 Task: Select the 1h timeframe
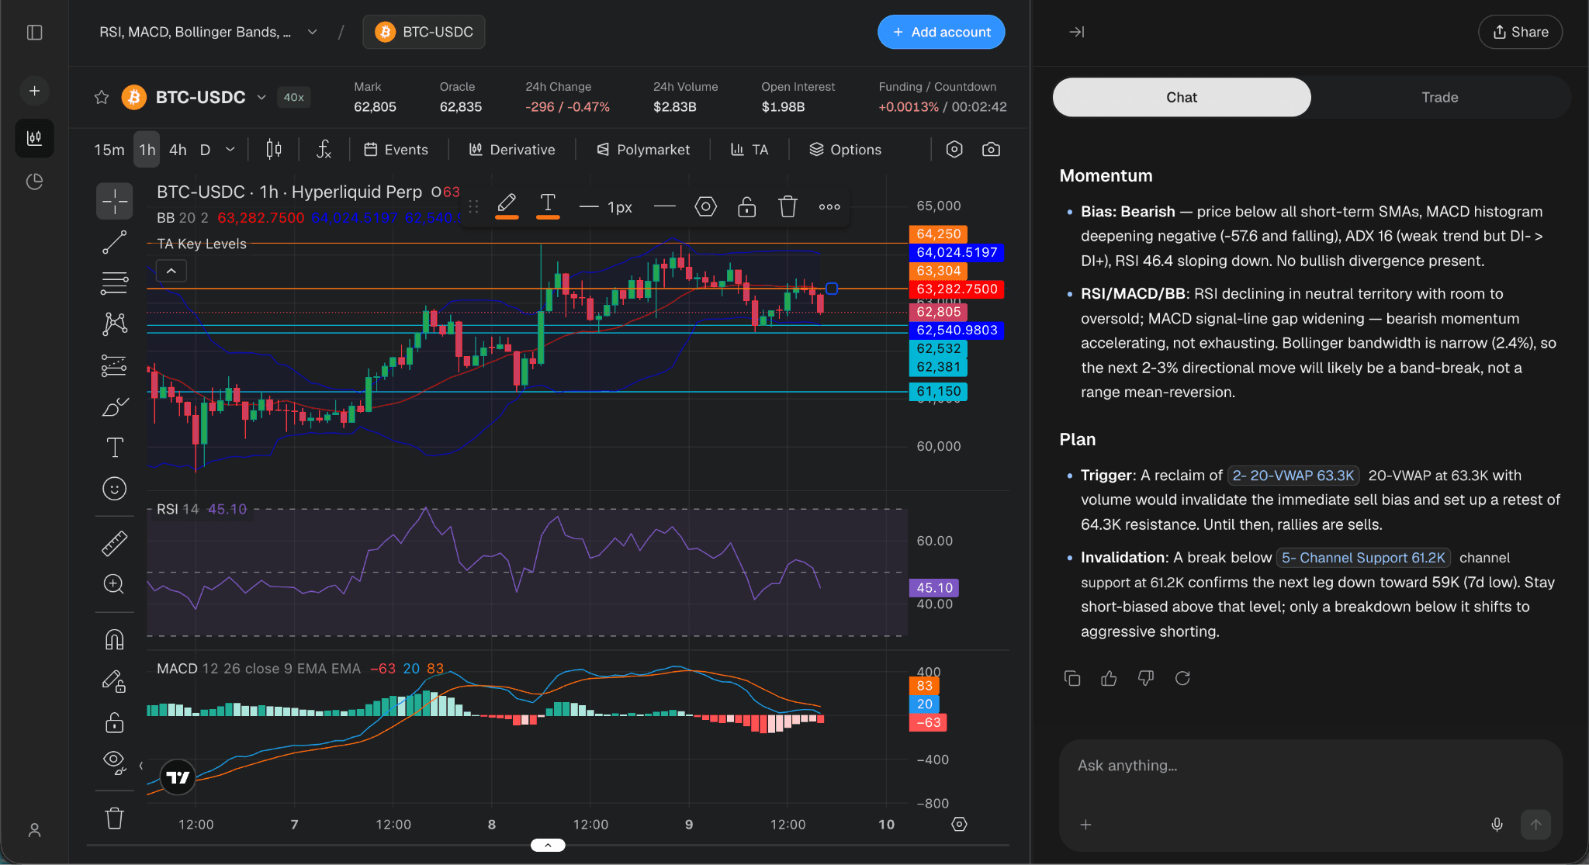click(147, 150)
